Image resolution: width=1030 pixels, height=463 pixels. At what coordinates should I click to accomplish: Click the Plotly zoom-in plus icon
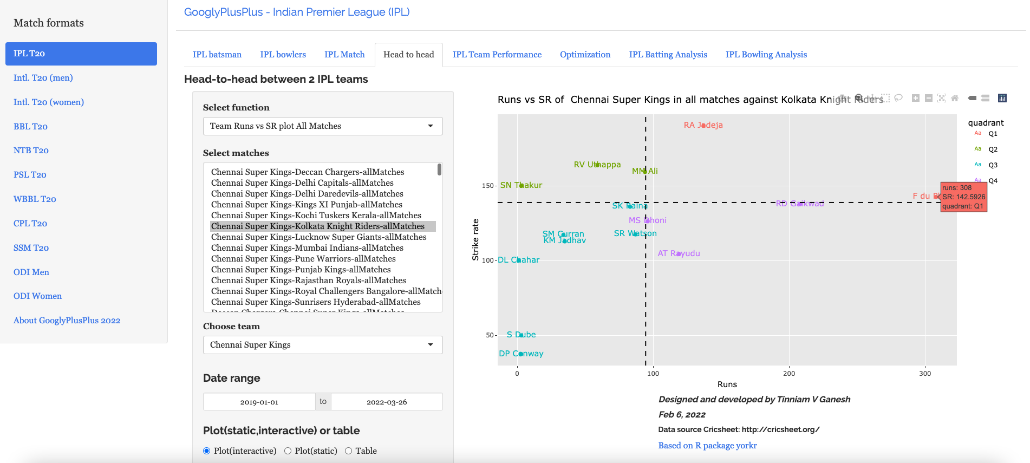[x=915, y=98]
